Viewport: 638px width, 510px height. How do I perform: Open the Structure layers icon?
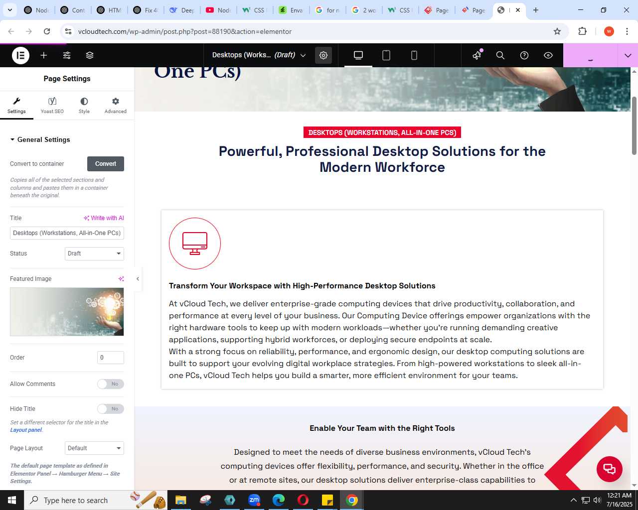tap(90, 55)
